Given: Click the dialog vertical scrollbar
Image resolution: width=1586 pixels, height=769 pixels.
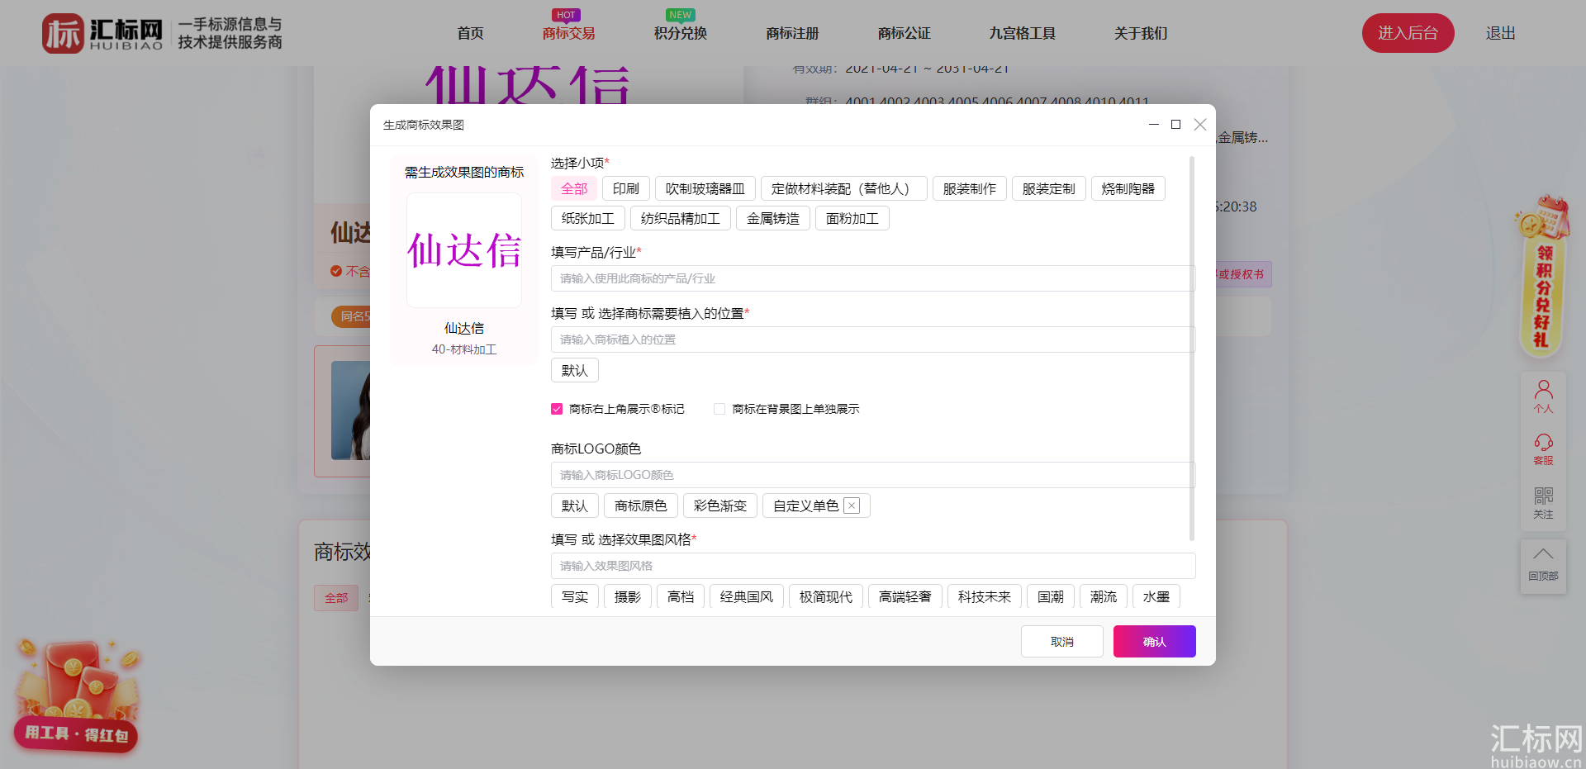Looking at the screenshot, I should [1192, 349].
